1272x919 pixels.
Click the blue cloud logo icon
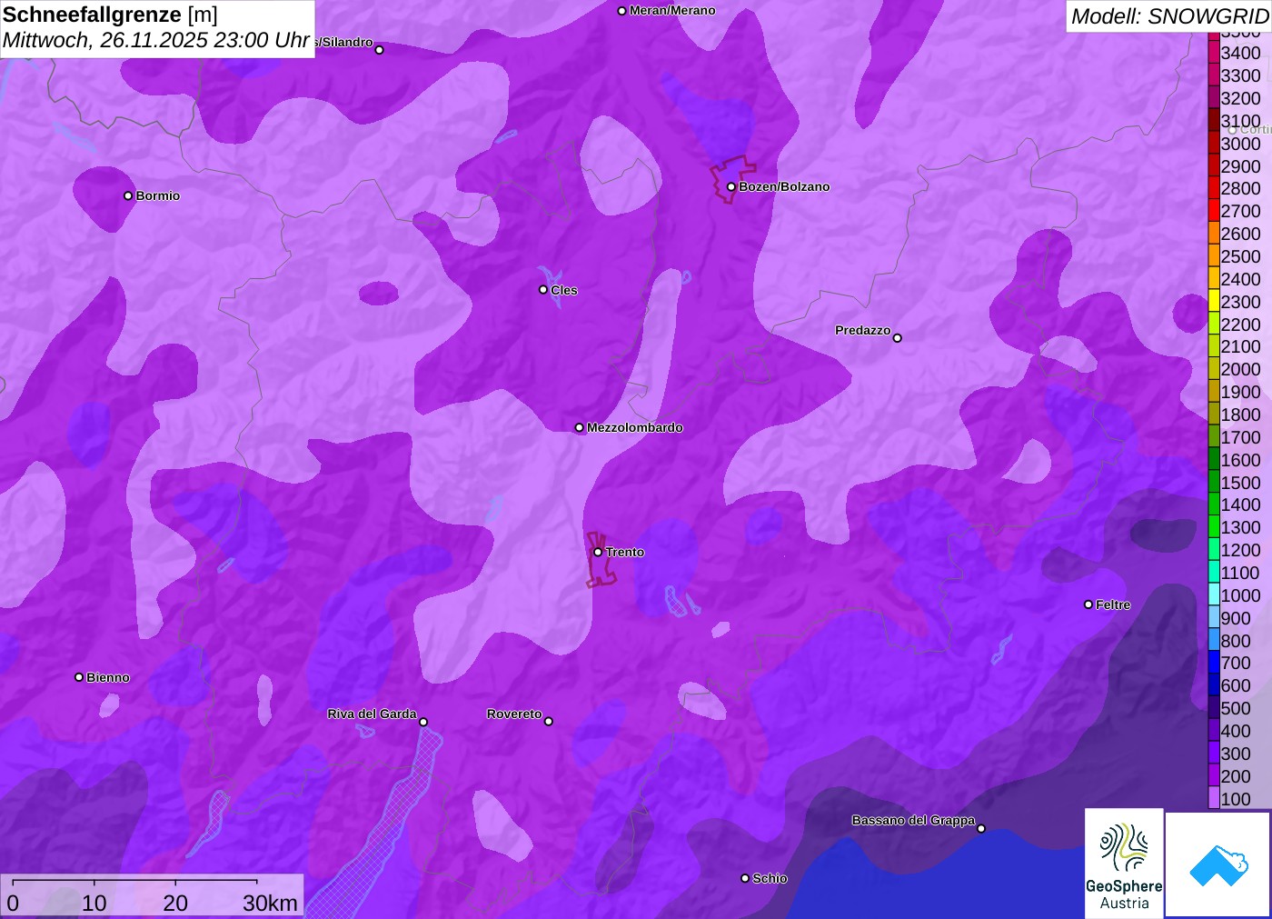[1218, 864]
